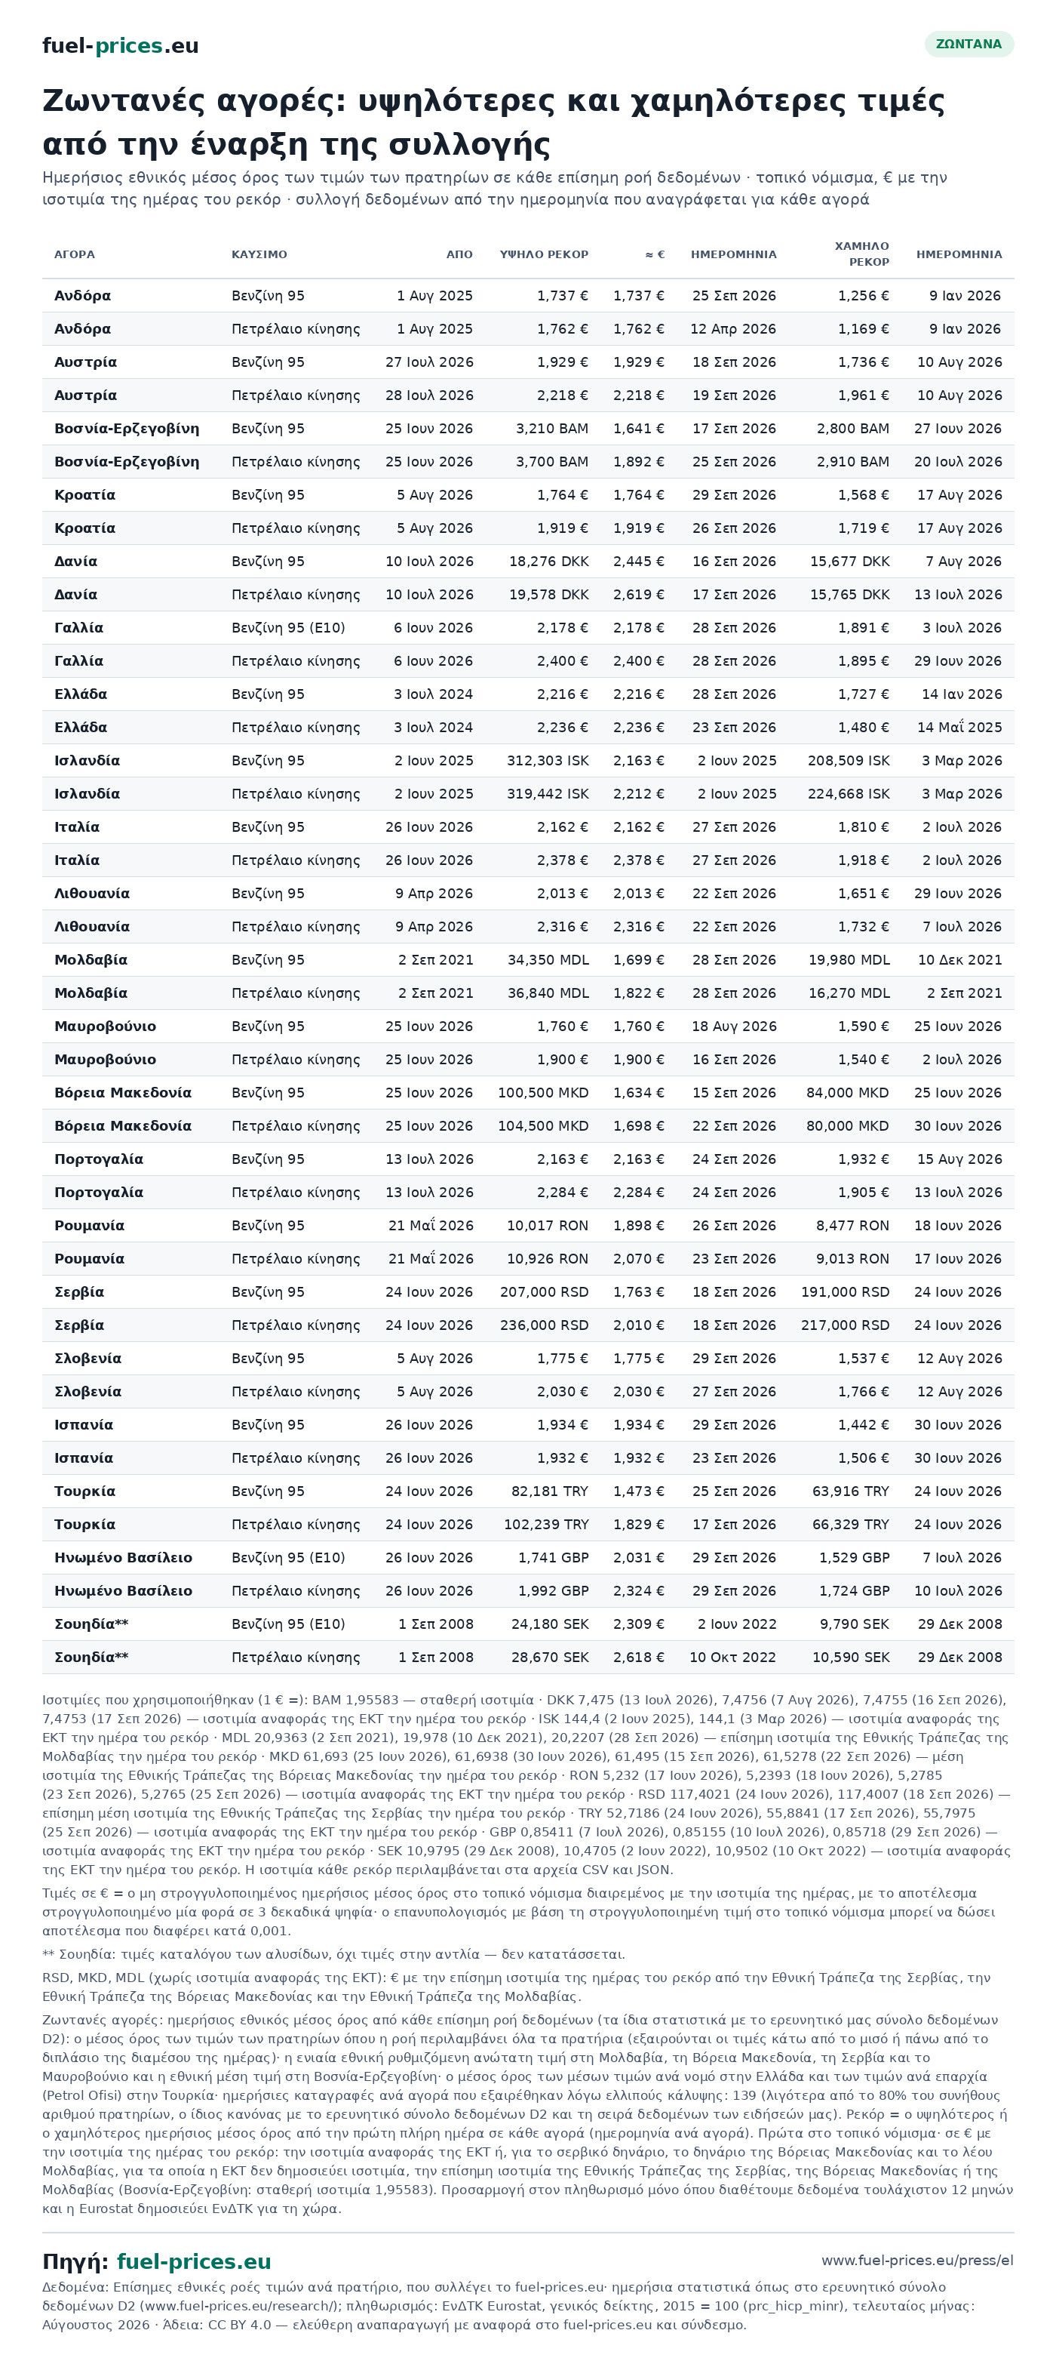
Task: Click Ισλανδία diesel low record 224,668 ISK
Action: coord(848,794)
